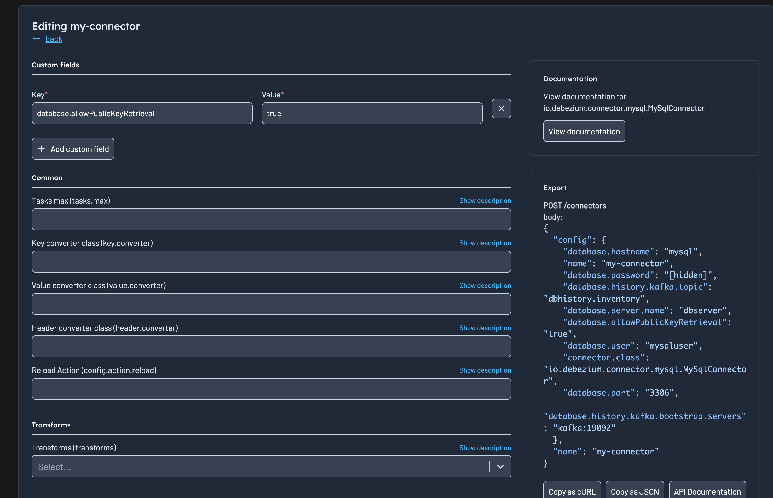Viewport: 773px width, 498px height.
Task: Open API Documentation
Action: click(707, 491)
